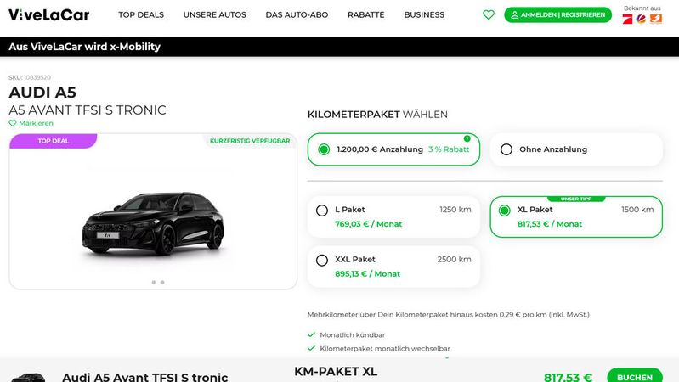
Task: Click the black Audi A5 car image
Action: pos(153,223)
